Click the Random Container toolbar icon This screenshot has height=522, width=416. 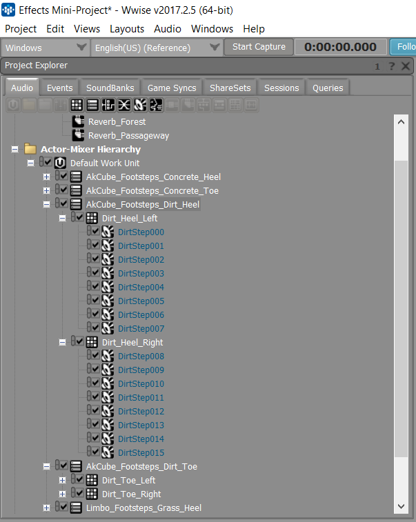(x=77, y=106)
